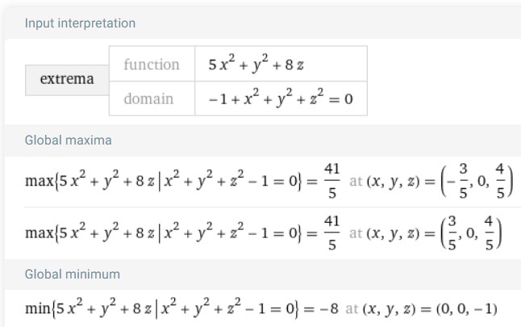
Task: Select the 5x² + y² + 8z function cell
Action: tap(281, 65)
